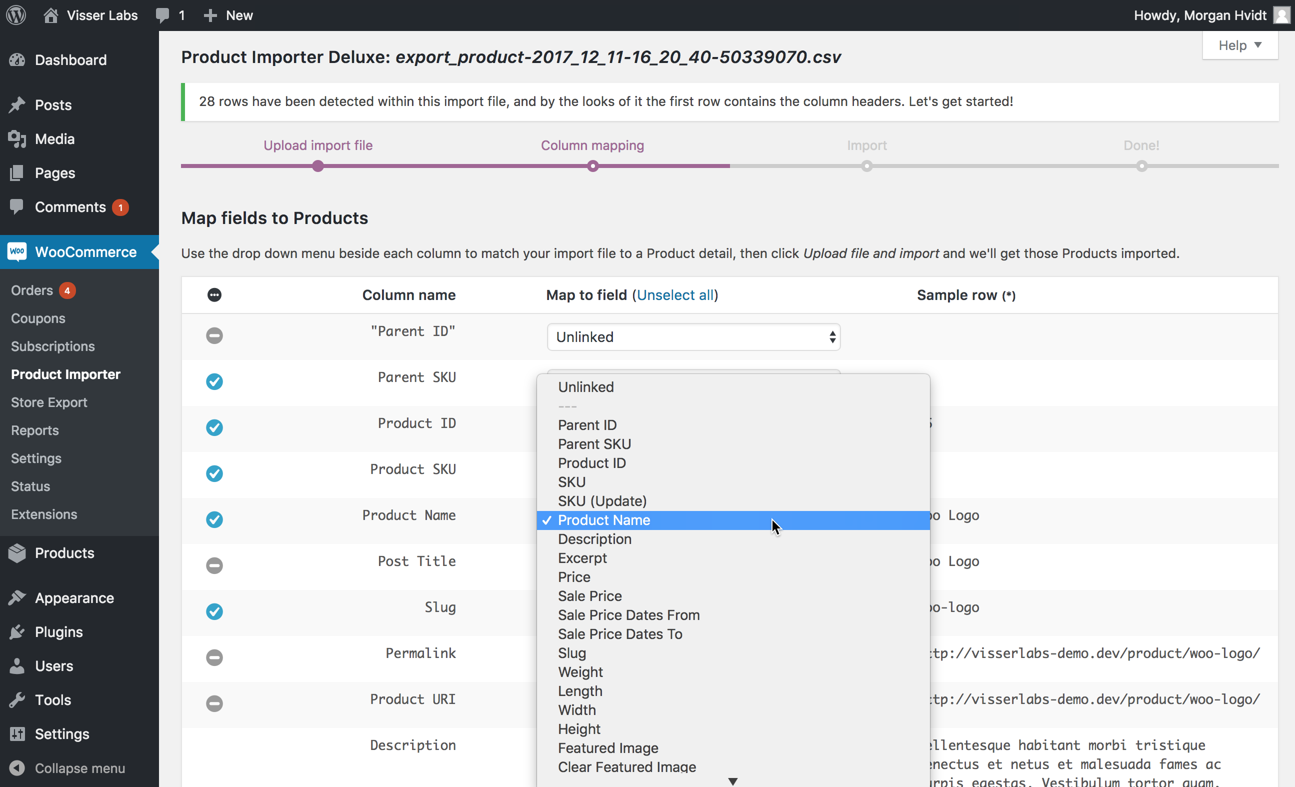1295x787 pixels.
Task: Choose Sale Price Dates From option
Action: tap(733, 615)
